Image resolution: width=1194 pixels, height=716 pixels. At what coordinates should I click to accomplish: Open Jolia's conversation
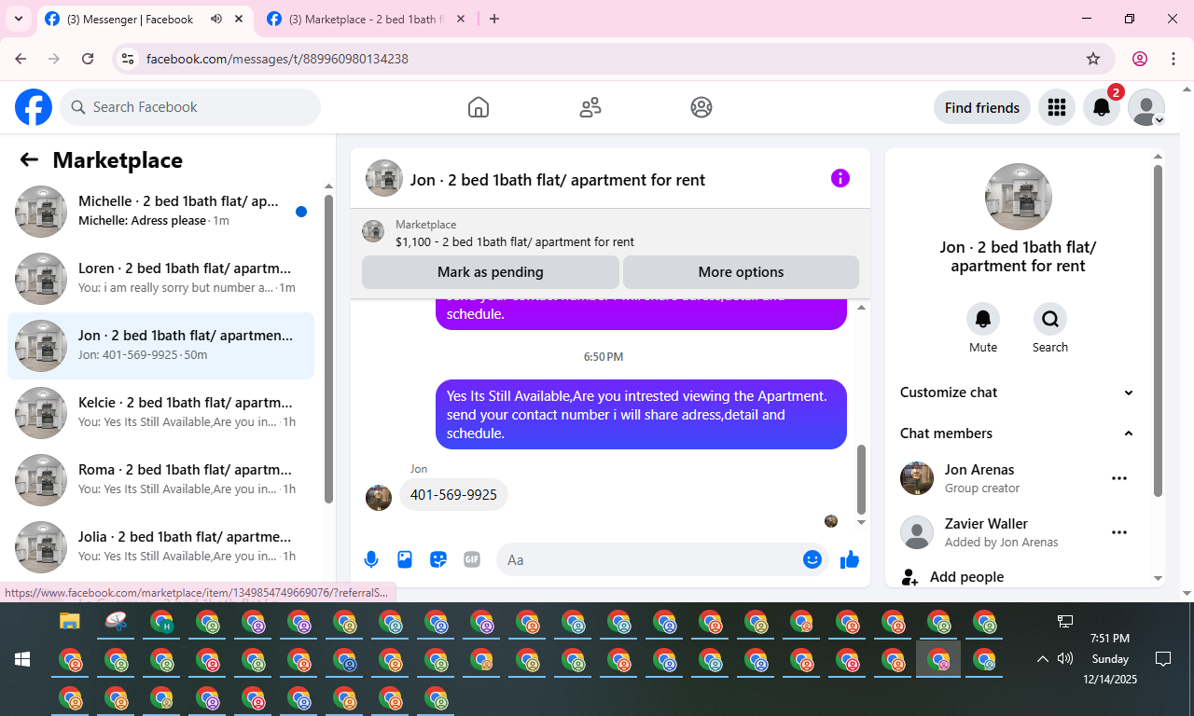pos(160,547)
